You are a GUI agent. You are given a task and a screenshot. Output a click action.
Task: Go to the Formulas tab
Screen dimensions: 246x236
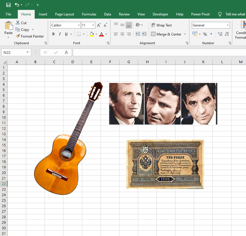pyautogui.click(x=89, y=14)
